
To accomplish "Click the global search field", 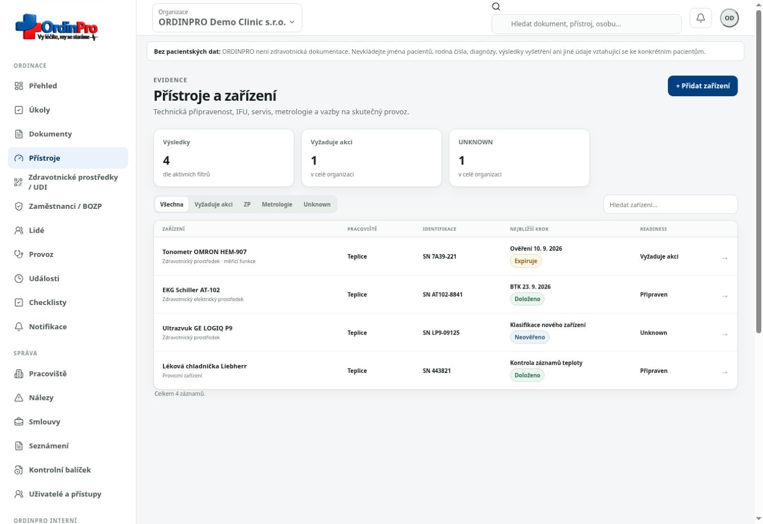I will (x=586, y=24).
